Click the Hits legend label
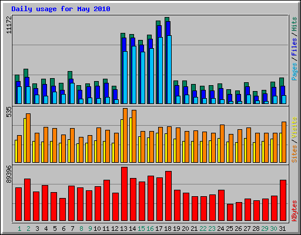Image resolution: width=301 pixels, height=235 pixels. pyautogui.click(x=295, y=24)
